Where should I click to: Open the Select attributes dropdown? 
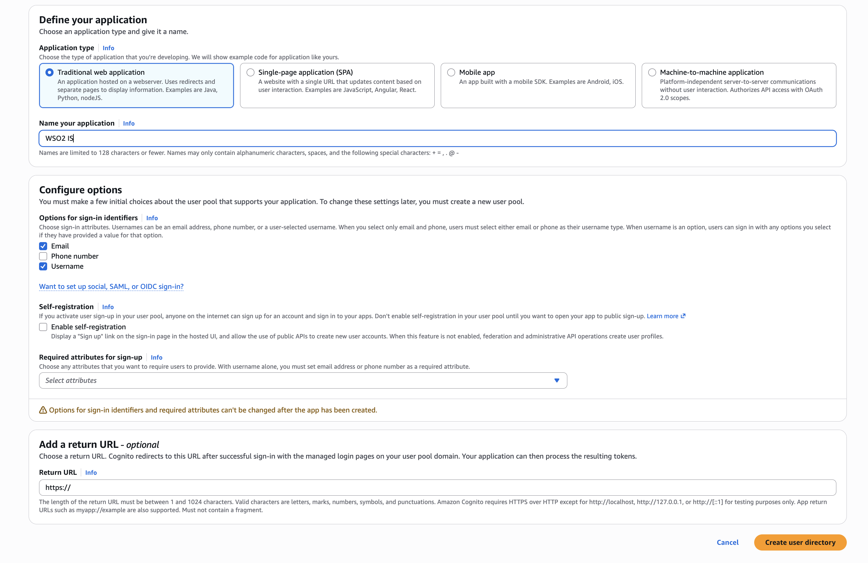pyautogui.click(x=303, y=380)
